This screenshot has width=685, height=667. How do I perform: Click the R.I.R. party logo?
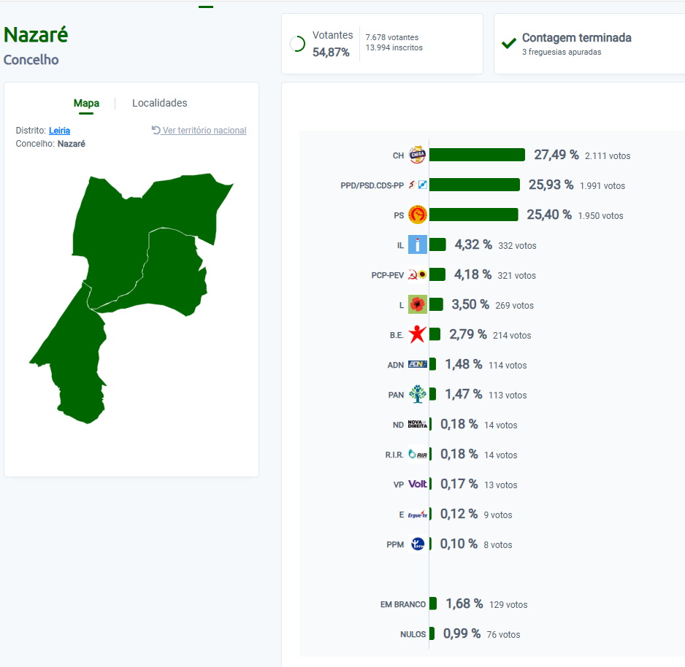(x=417, y=454)
